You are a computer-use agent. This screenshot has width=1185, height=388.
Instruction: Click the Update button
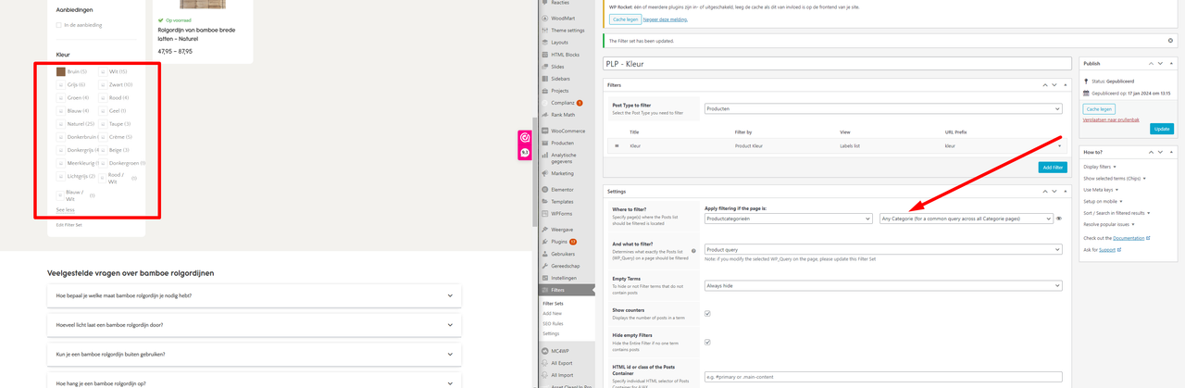[1161, 129]
